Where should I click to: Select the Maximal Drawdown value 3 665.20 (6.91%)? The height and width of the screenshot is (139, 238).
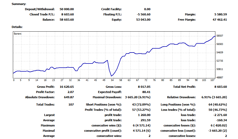click(x=138, y=97)
